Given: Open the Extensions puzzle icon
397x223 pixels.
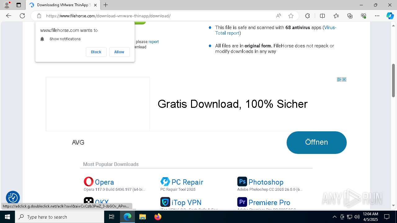Looking at the screenshot, I should pos(307,16).
